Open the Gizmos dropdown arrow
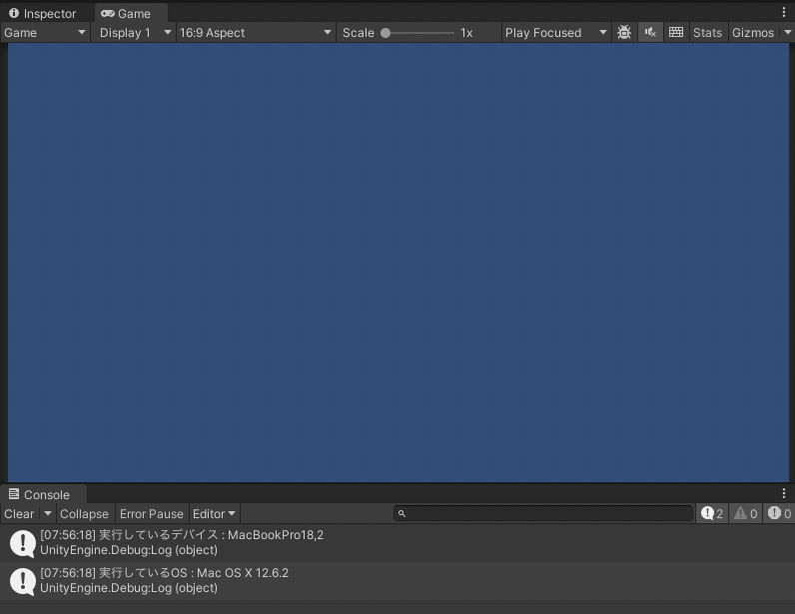The height and width of the screenshot is (614, 795). coord(787,33)
